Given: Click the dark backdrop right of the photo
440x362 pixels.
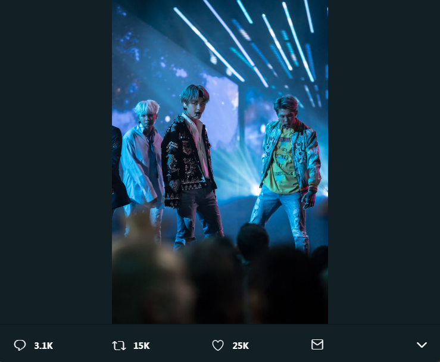Looking at the screenshot, I should click(x=383, y=161).
